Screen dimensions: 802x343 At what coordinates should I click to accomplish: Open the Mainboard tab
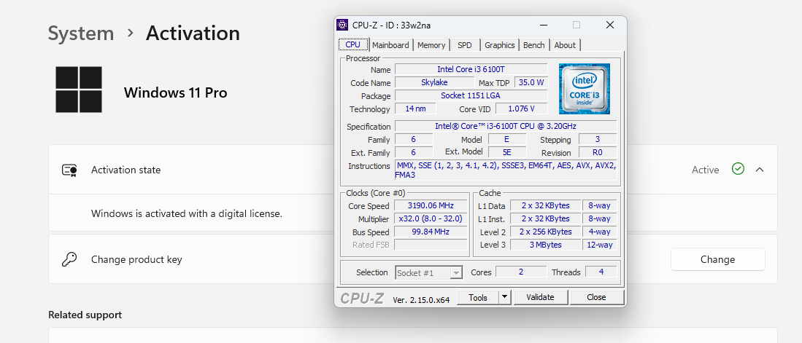point(390,45)
